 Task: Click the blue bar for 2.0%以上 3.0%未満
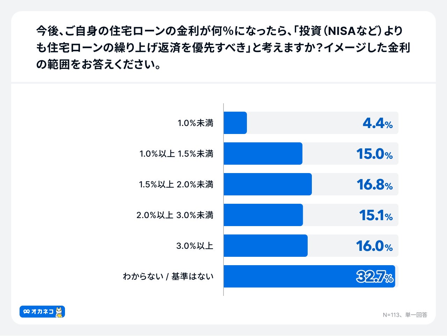coord(263,215)
